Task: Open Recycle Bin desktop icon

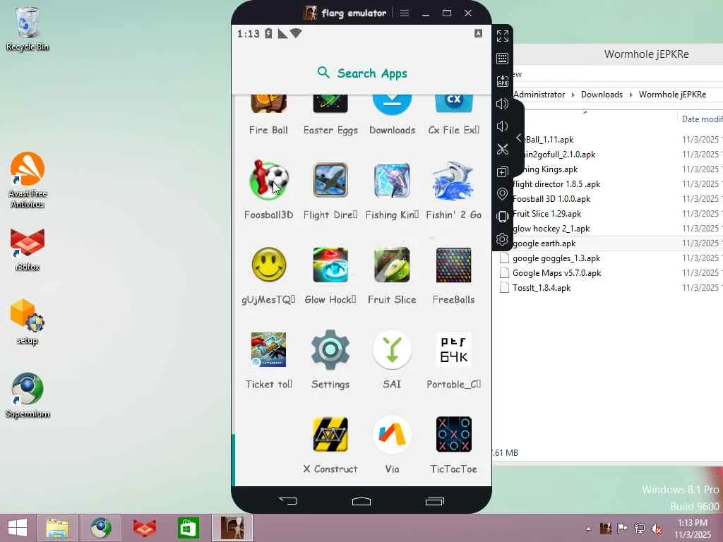Action: [x=28, y=28]
